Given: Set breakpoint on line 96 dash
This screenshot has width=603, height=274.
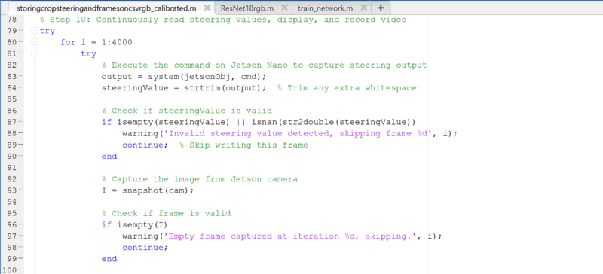Looking at the screenshot, I should pos(21,224).
